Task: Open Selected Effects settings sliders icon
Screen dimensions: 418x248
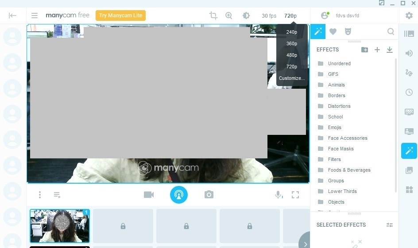Action: [x=390, y=225]
